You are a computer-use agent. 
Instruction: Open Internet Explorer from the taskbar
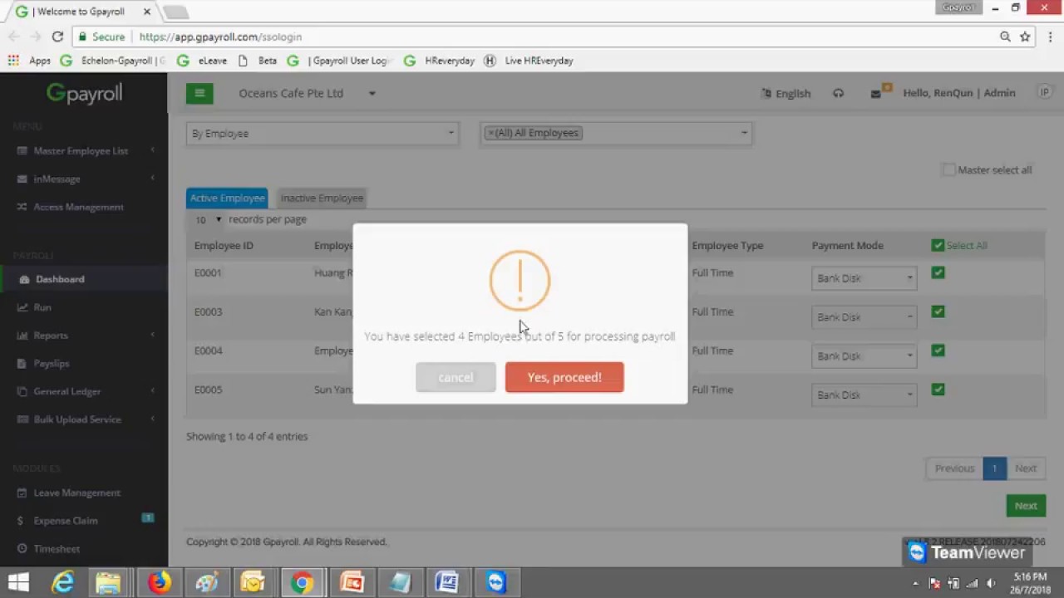pos(63,582)
